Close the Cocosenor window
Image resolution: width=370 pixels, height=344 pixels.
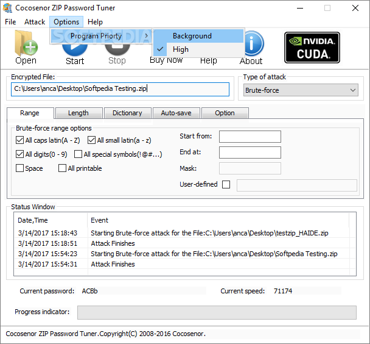tap(355, 8)
